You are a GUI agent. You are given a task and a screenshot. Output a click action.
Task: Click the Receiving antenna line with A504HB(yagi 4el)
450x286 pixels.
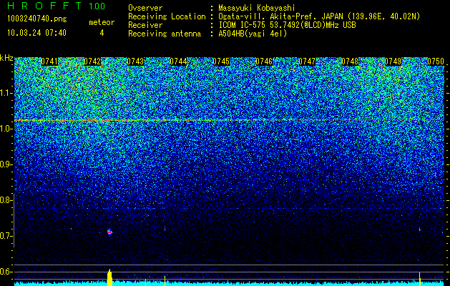pos(207,34)
